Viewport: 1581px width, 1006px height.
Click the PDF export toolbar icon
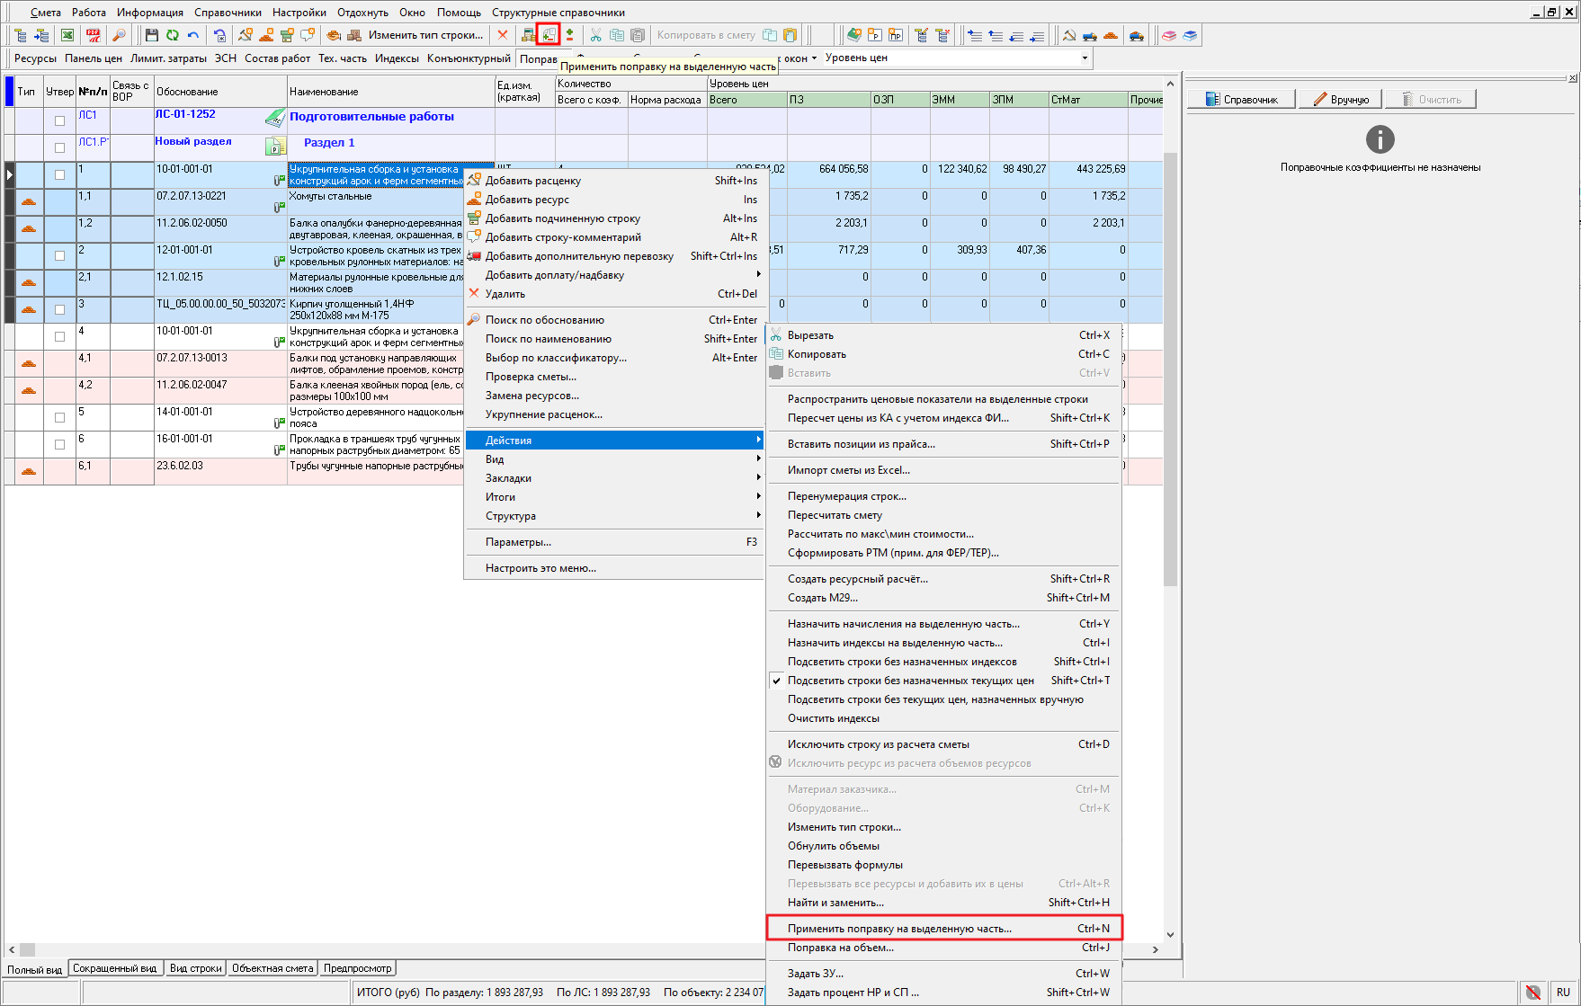pos(93,35)
